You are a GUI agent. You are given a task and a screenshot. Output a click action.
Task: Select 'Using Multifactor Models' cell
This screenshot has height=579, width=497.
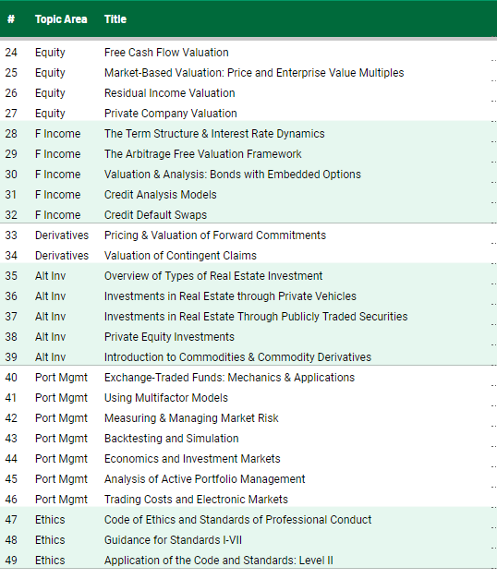(166, 398)
